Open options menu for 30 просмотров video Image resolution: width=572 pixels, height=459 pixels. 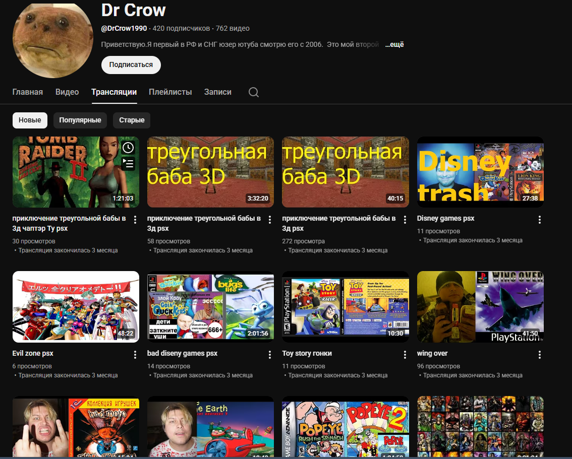point(135,220)
